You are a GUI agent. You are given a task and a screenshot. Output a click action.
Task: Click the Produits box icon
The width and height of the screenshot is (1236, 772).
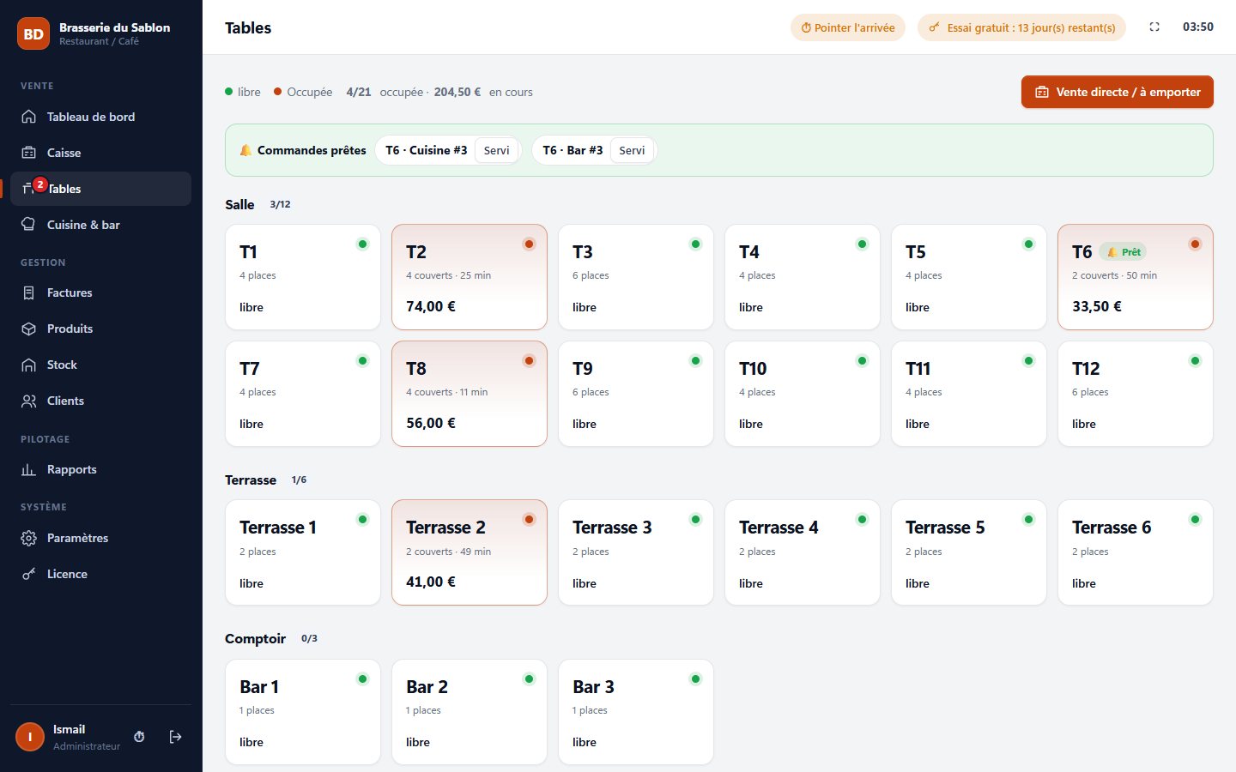(28, 329)
